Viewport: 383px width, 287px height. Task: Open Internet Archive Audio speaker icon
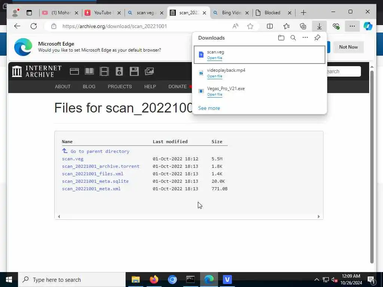point(119,71)
